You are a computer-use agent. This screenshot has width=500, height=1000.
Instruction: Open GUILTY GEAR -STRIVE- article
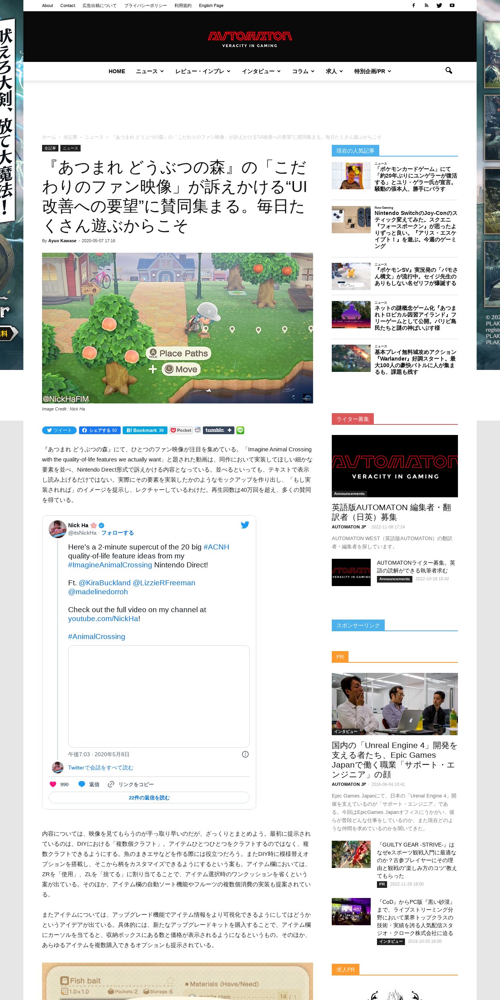[417, 860]
